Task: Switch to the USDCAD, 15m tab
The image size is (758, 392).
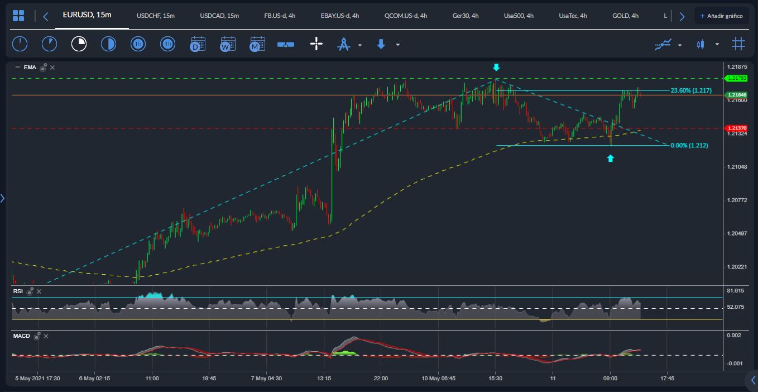Action: tap(219, 16)
